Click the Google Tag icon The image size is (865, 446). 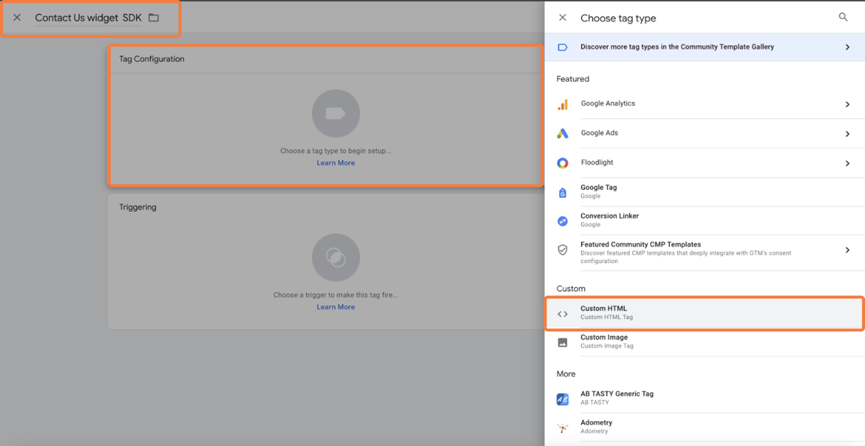click(563, 192)
